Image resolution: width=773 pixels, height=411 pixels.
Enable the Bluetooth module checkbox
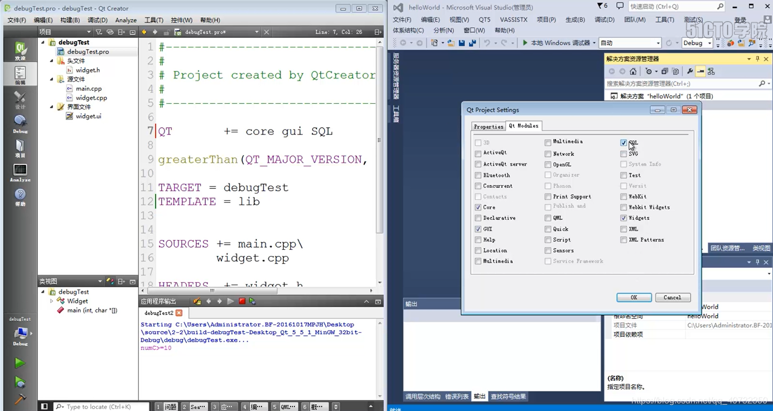pos(478,175)
